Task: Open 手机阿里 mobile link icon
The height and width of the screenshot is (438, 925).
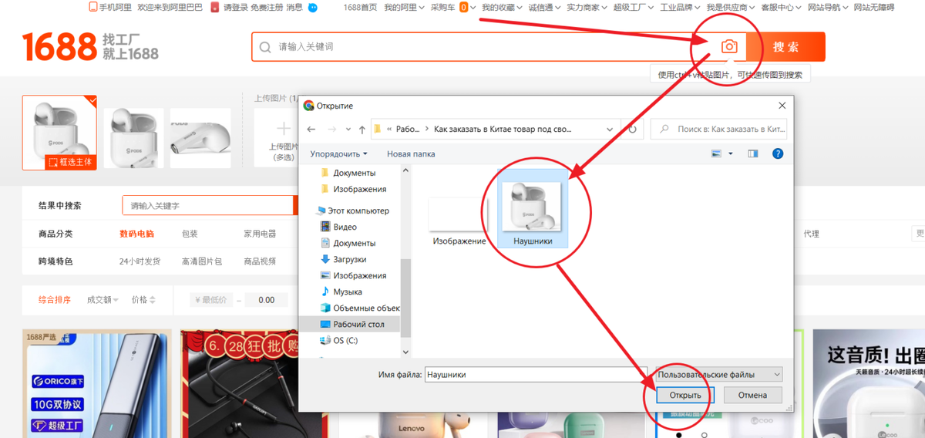Action: 93,7
